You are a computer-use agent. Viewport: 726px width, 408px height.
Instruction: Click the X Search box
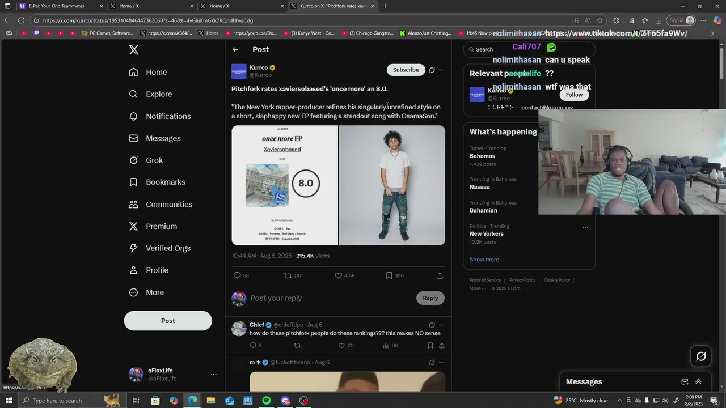tap(529, 49)
